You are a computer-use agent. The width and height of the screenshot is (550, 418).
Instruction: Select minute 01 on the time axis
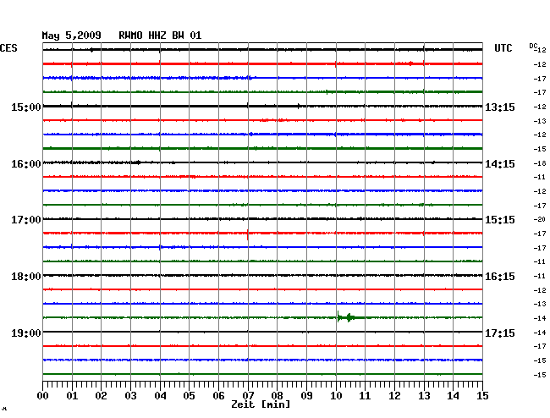pyautogui.click(x=72, y=396)
